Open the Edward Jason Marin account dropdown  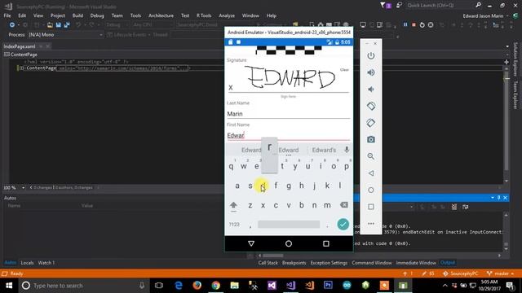click(485, 16)
